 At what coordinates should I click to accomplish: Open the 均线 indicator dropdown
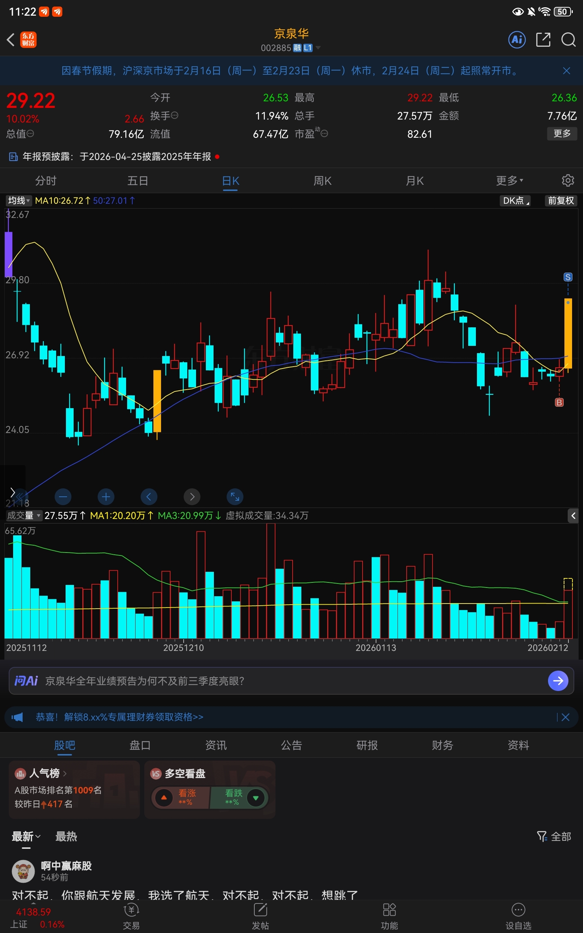(19, 200)
